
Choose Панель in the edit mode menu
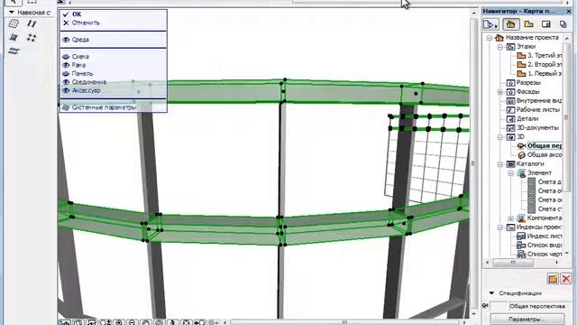click(82, 74)
